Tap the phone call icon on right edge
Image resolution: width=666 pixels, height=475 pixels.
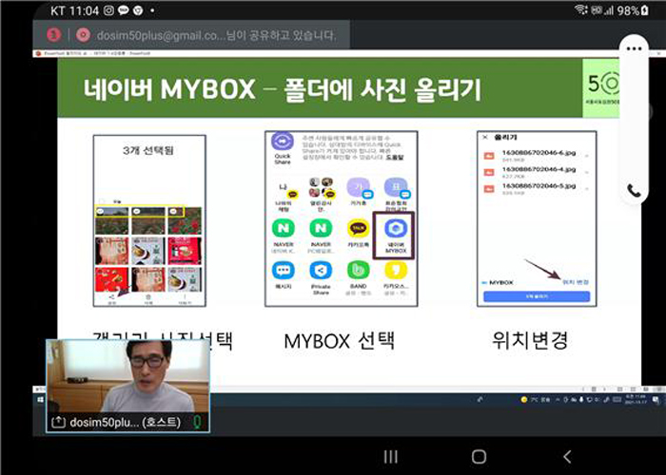635,190
